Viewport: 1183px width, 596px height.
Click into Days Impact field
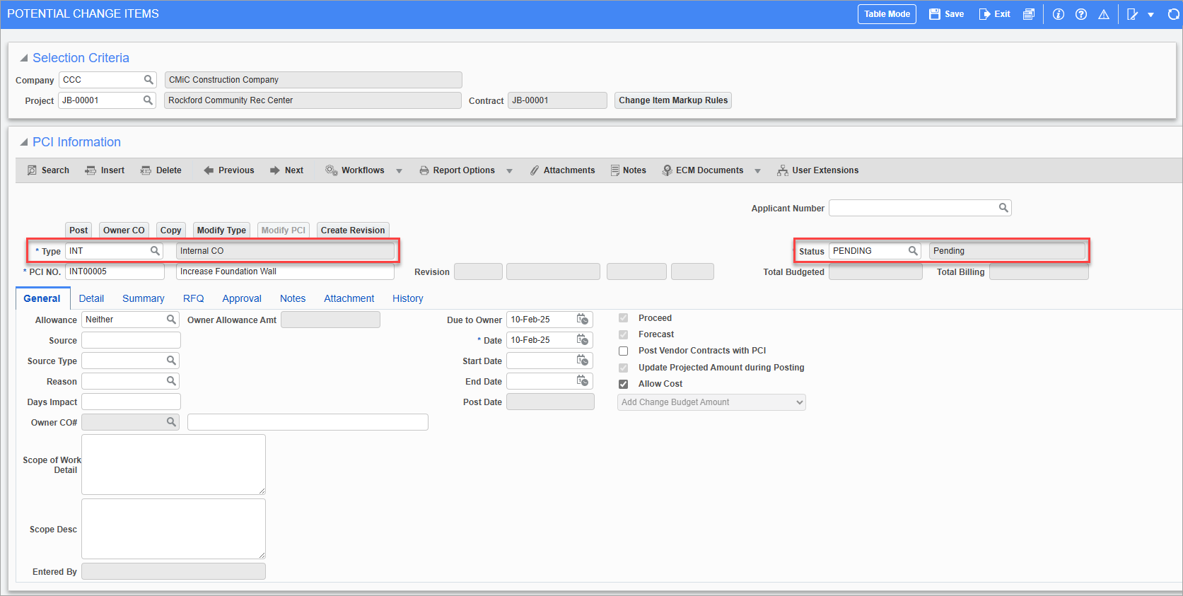131,402
